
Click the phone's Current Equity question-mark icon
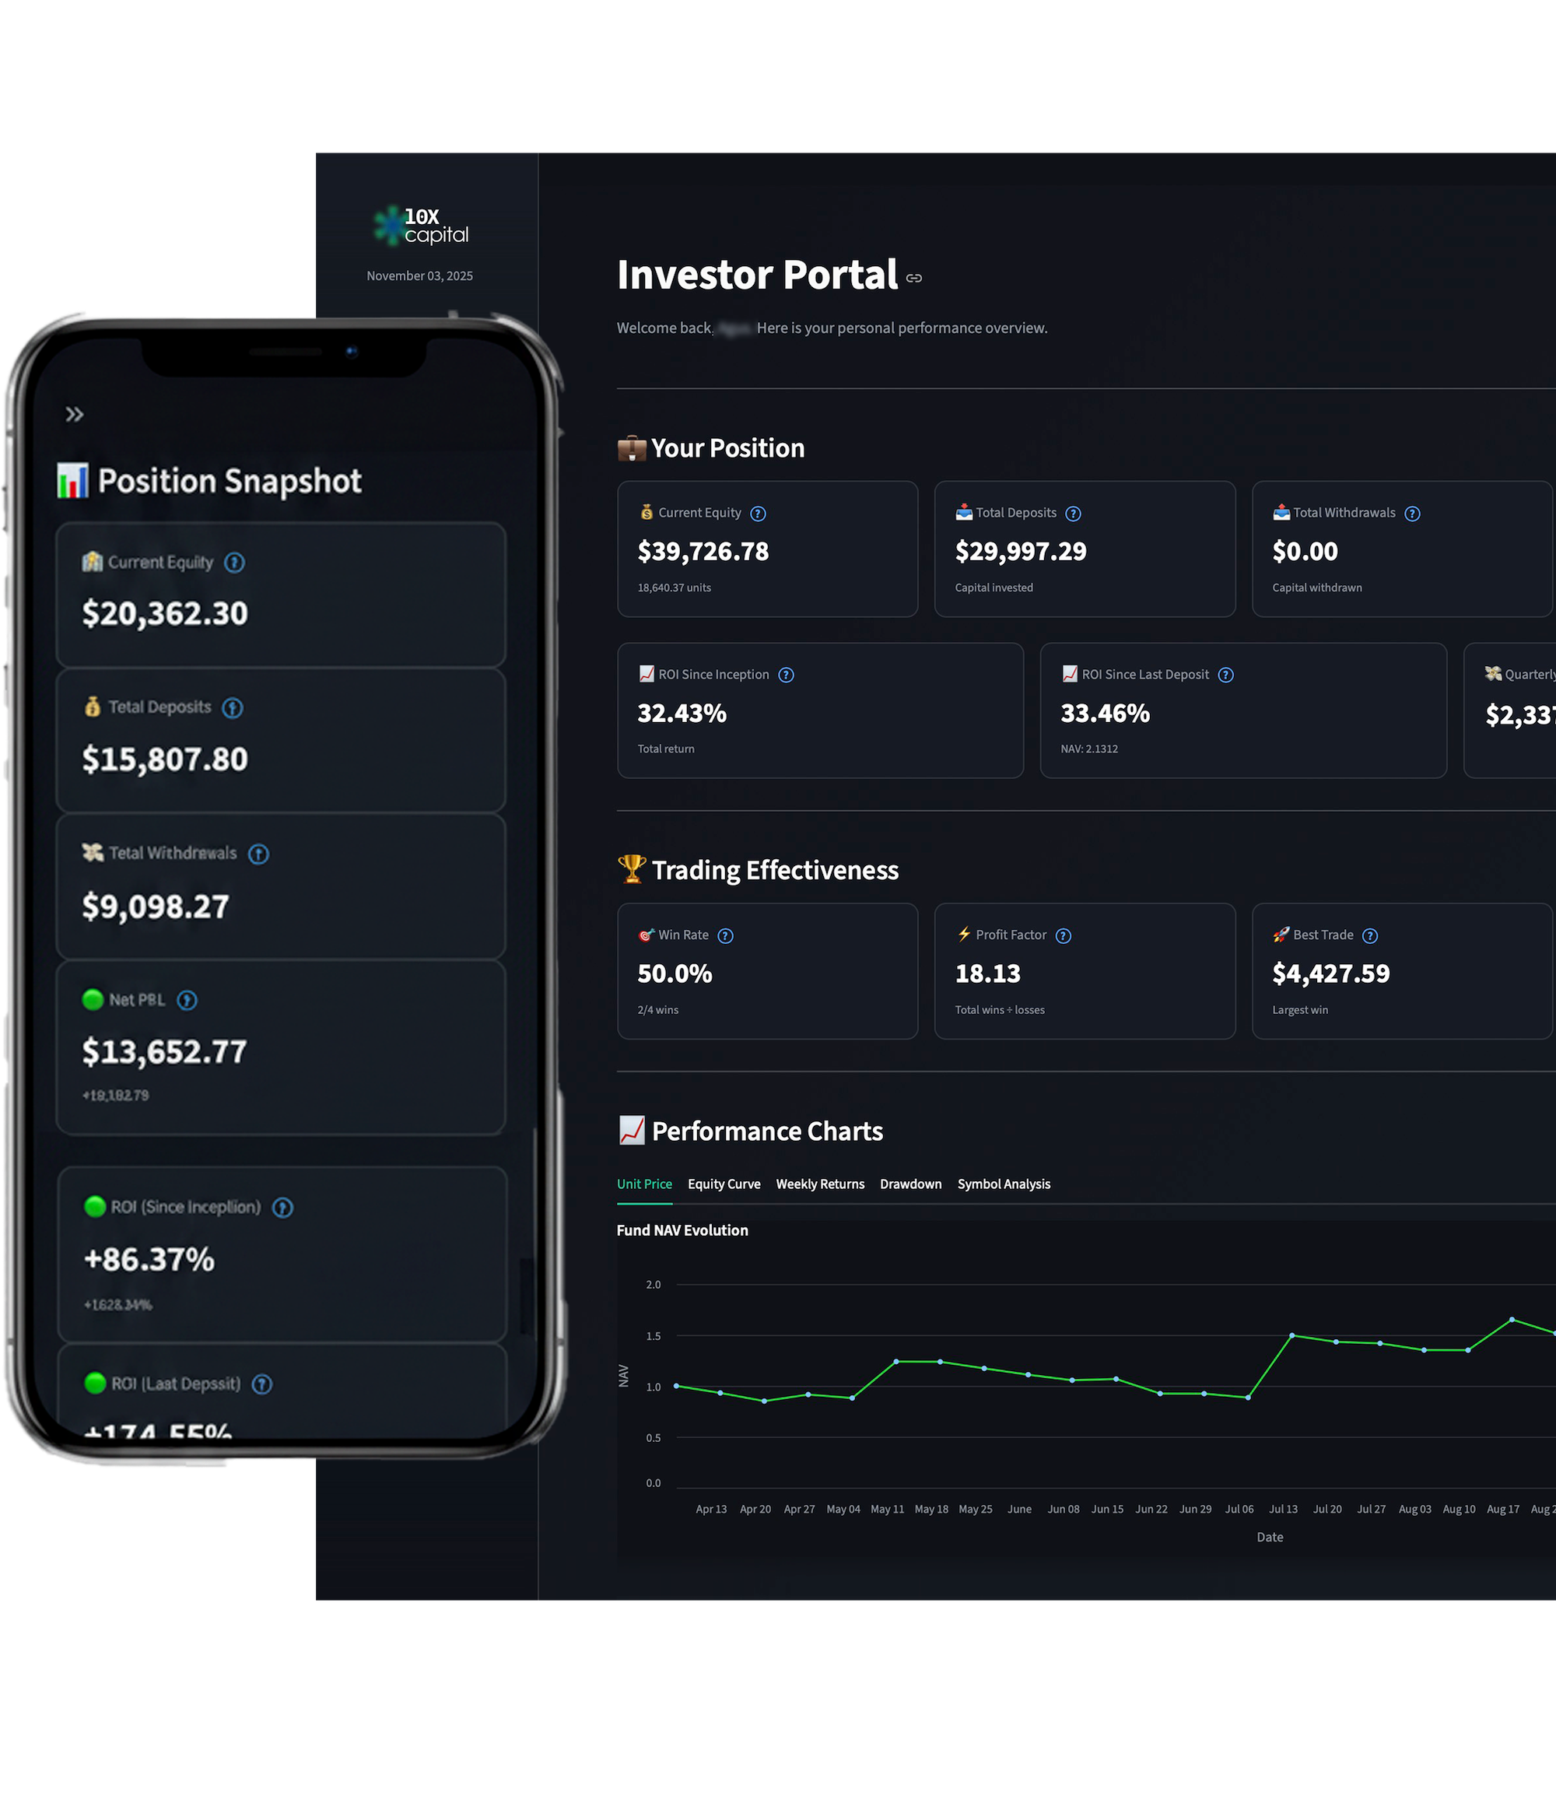pyautogui.click(x=233, y=562)
